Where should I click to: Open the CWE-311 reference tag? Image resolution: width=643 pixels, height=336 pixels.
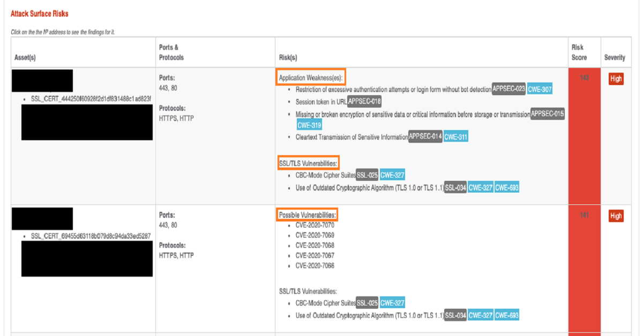coord(456,137)
